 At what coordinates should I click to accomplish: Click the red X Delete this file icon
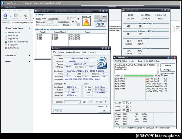(x=6, y=48)
